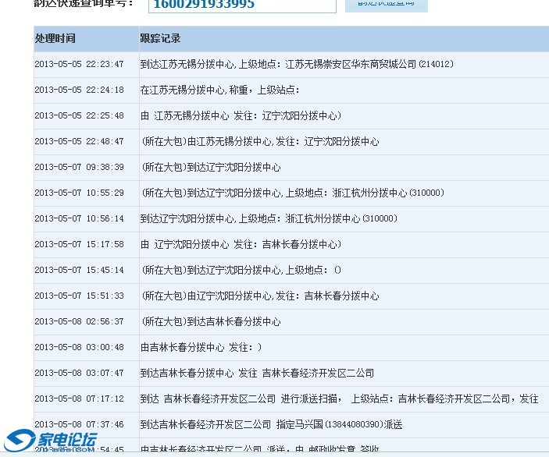This screenshot has height=457, width=549.
Task: Select the 2013-05-05 22:25:48 timestamp cell
Action: (x=79, y=116)
